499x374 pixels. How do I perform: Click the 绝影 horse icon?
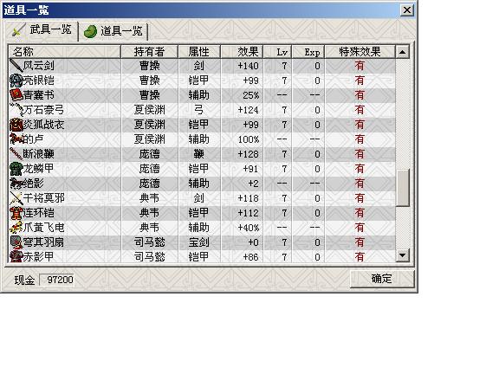(16, 184)
